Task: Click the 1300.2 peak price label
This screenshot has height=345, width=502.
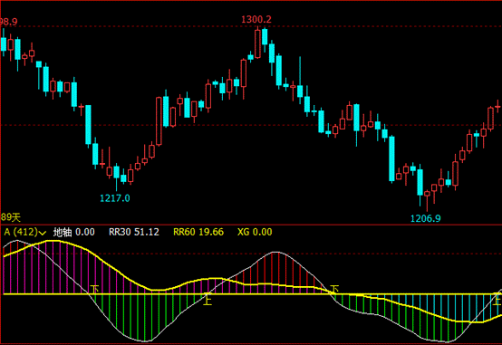Action: tap(256, 20)
